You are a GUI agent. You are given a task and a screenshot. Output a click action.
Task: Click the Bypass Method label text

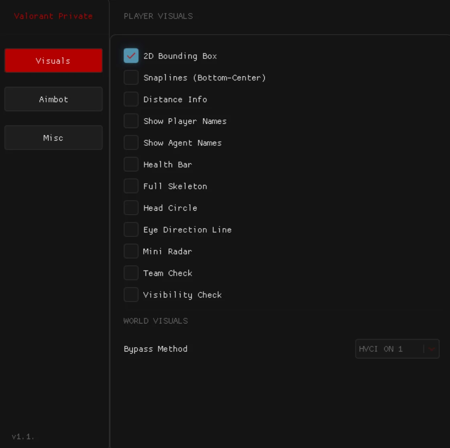tap(156, 349)
